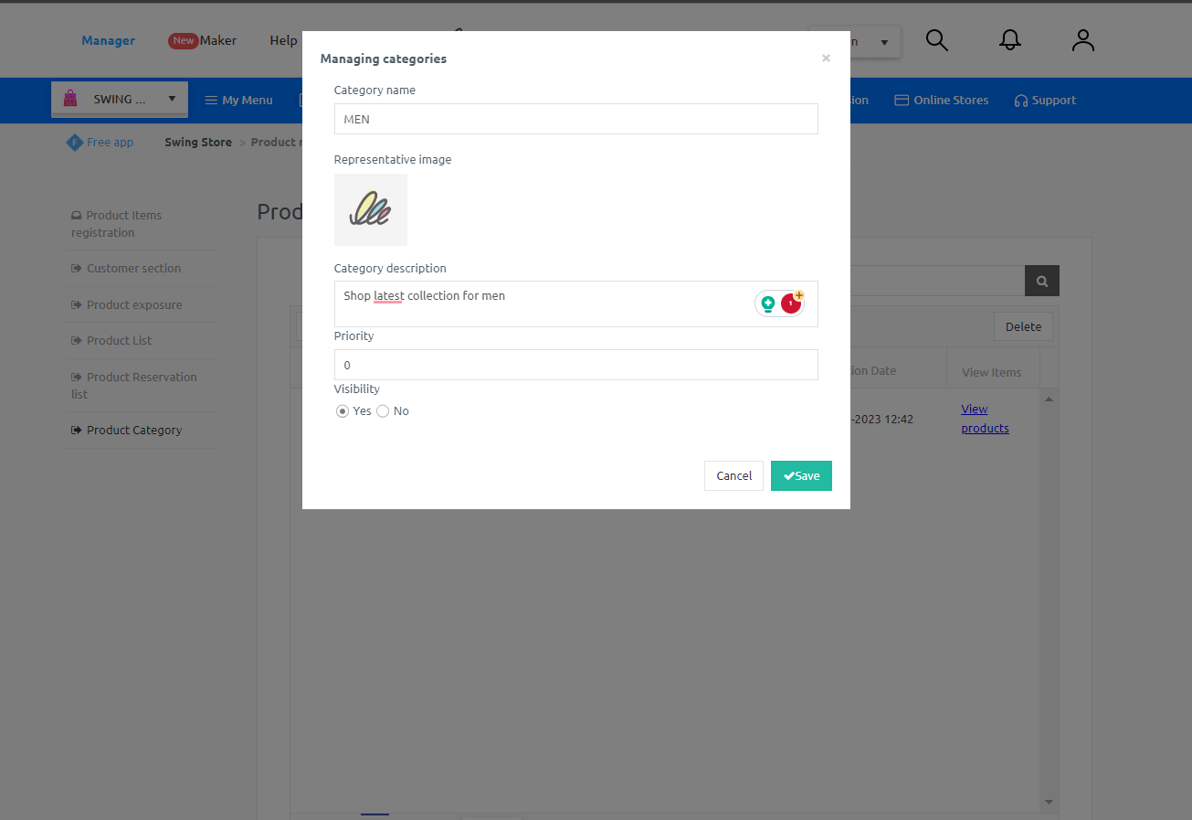Save the MEN category changes
Viewport: 1192px width, 820px height.
point(801,475)
